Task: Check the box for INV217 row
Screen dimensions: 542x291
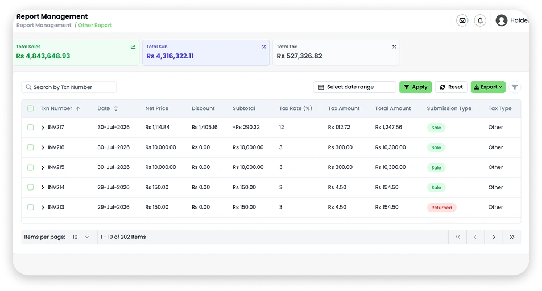Action: pyautogui.click(x=30, y=127)
